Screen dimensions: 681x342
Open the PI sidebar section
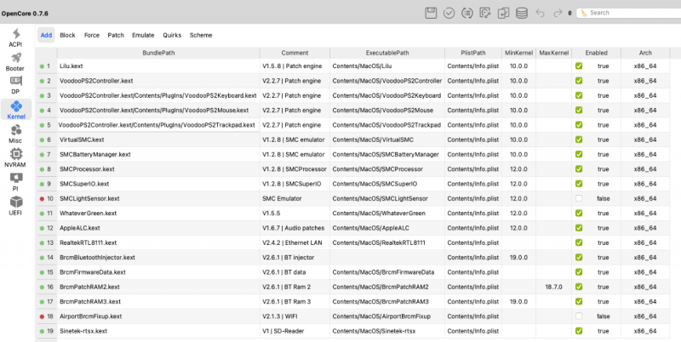tap(15, 182)
